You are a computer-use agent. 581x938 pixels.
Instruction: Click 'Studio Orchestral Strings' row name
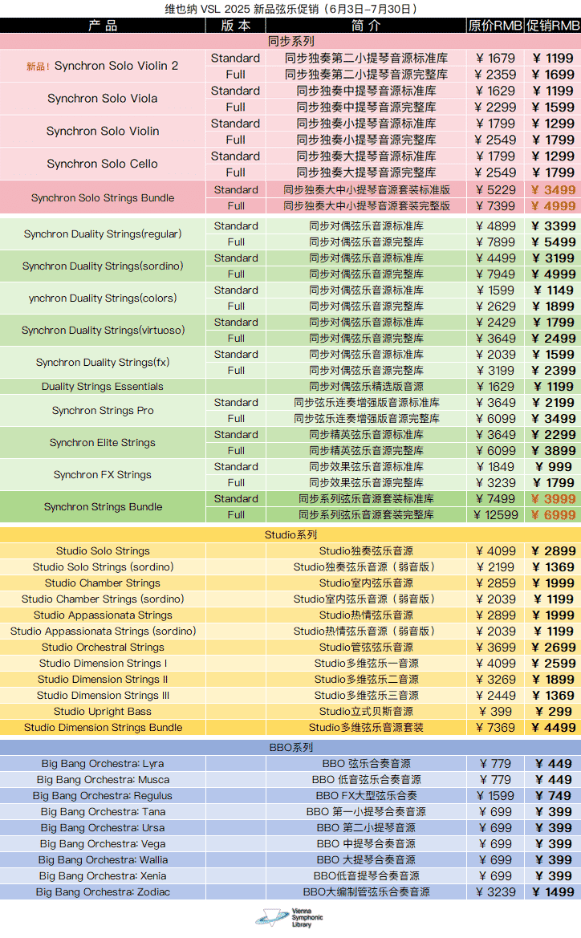(x=103, y=648)
